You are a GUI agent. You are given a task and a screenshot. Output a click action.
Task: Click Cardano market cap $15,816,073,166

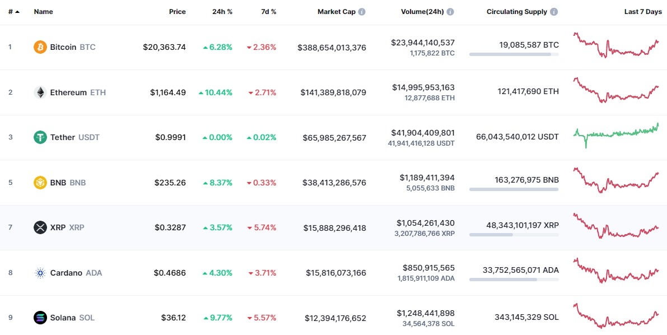[336, 273]
